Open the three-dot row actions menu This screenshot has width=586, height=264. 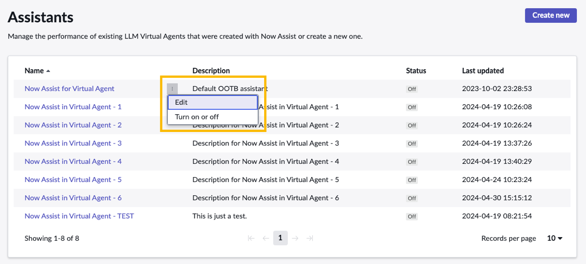tap(172, 89)
